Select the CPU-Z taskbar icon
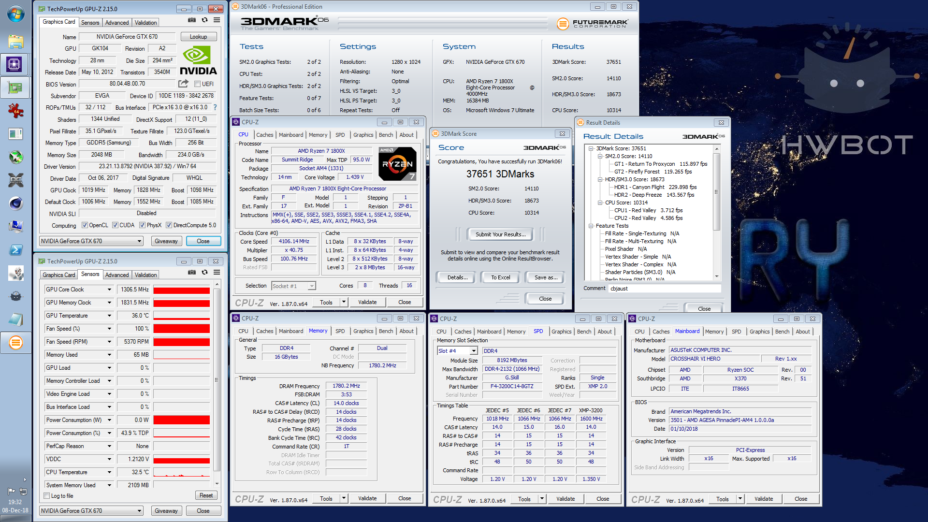Screen dimensions: 928x522 [14, 64]
